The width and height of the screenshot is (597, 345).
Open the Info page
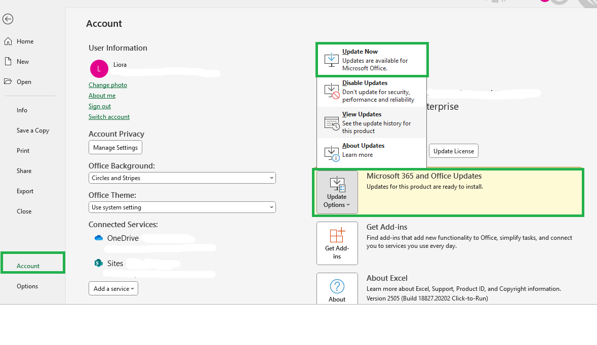click(x=22, y=110)
